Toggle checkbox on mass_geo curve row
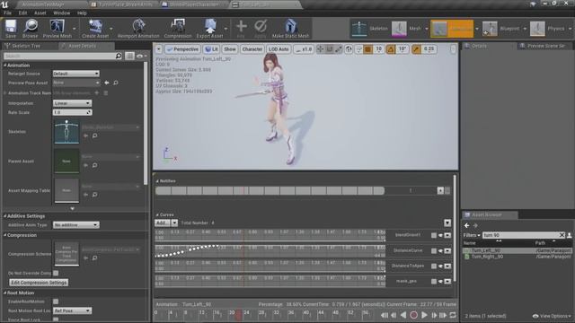This screenshot has width=575, height=323. coord(434,281)
